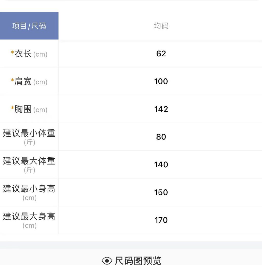Click the orange asterisk before 衣长
The width and height of the screenshot is (262, 265).
click(12, 53)
